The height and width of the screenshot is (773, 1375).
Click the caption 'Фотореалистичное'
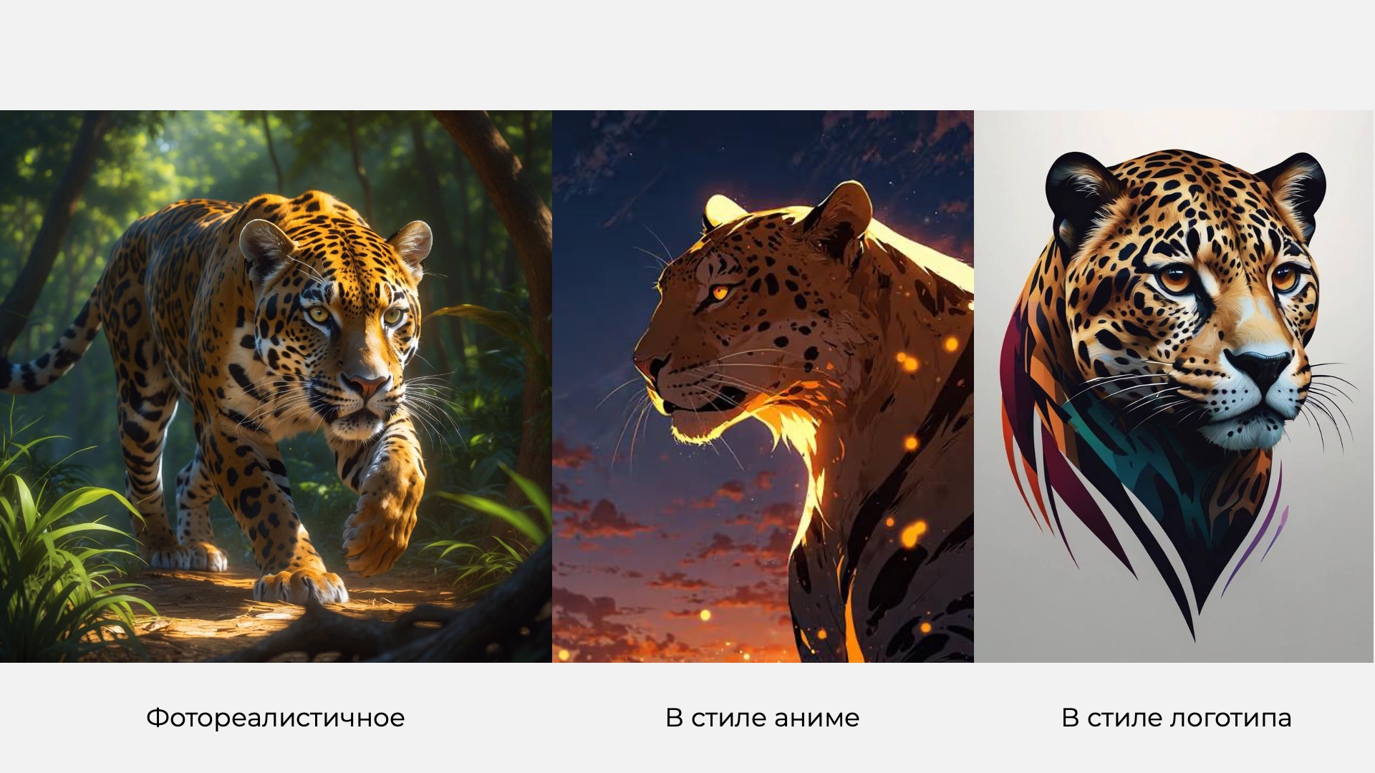click(275, 717)
